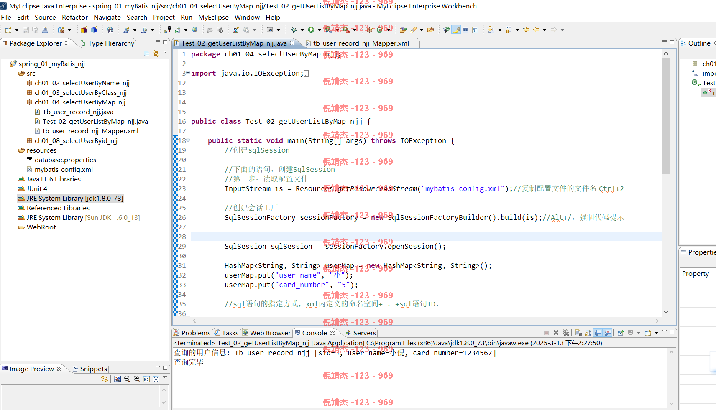Toggle Show Whitespace Characters pilcrow icon
The width and height of the screenshot is (716, 410).
(475, 30)
